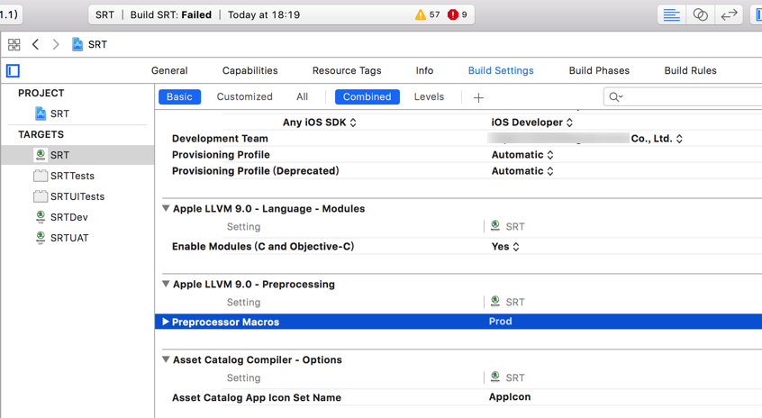Viewport: 762px width, 418px height.
Task: Collapse Apple LLVM 9.0 Language Modules section
Action: click(166, 208)
